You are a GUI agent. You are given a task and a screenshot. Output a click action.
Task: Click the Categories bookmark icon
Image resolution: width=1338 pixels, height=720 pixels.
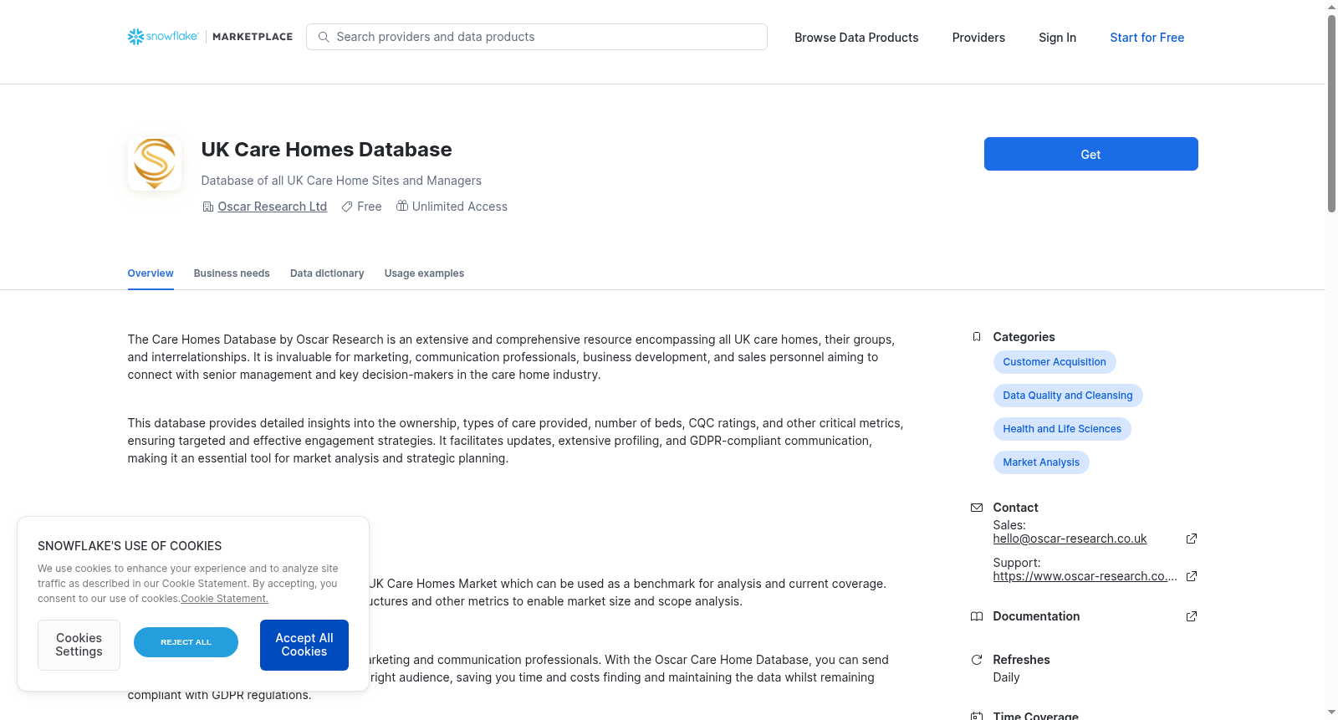[976, 337]
